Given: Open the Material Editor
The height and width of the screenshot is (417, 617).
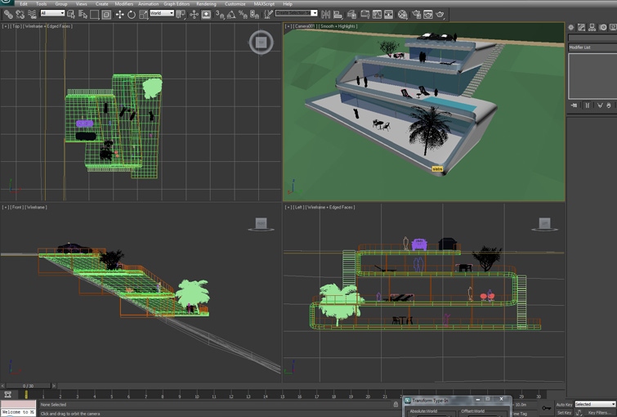Looking at the screenshot, I should point(402,14).
